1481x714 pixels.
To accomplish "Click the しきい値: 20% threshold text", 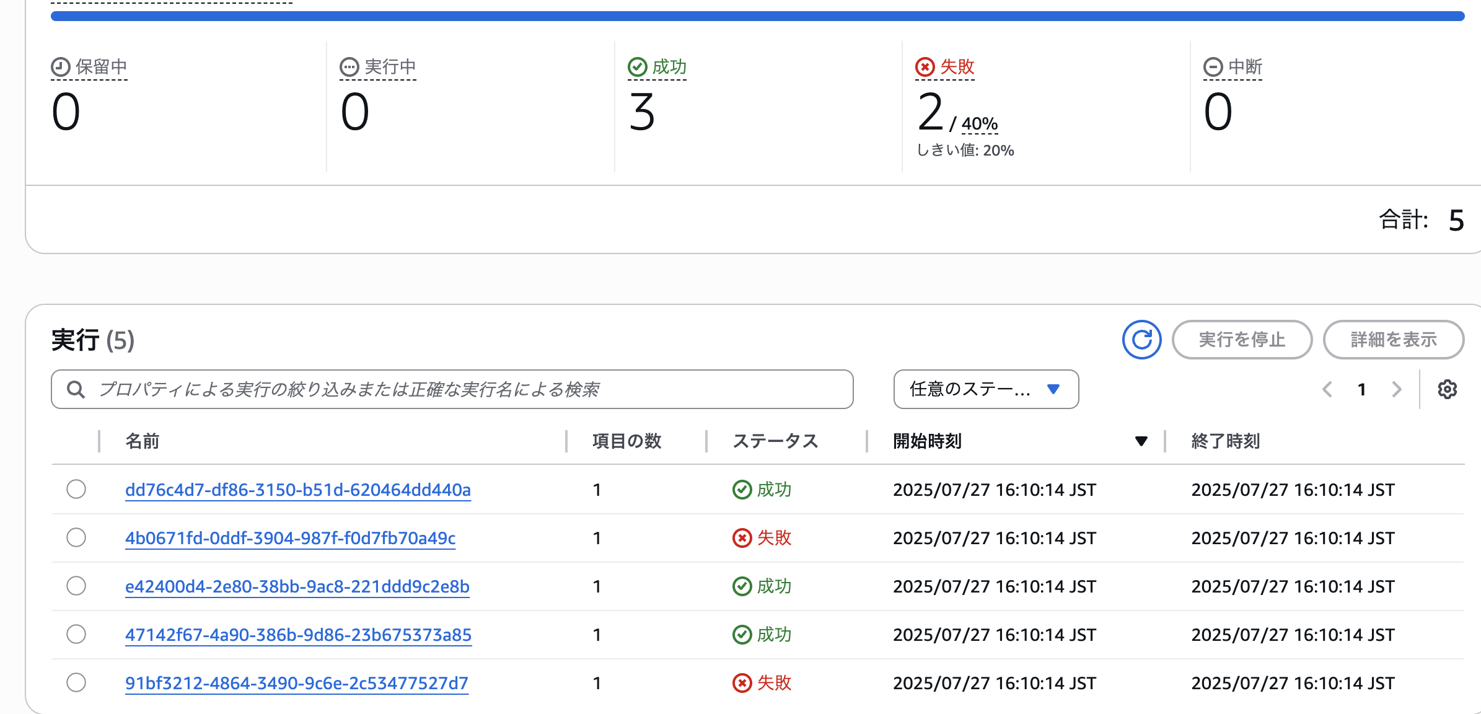I will [965, 151].
